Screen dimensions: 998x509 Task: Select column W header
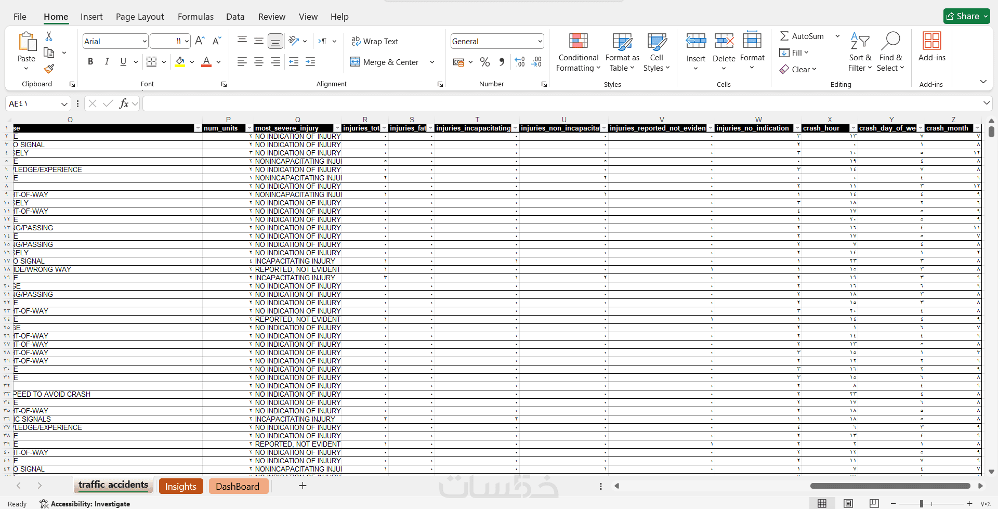click(x=758, y=120)
